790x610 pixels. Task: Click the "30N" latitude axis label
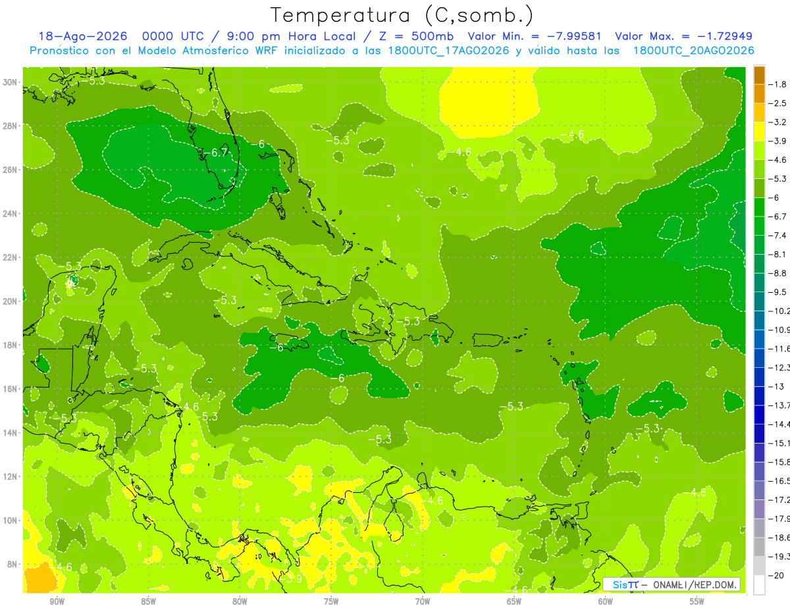point(11,82)
